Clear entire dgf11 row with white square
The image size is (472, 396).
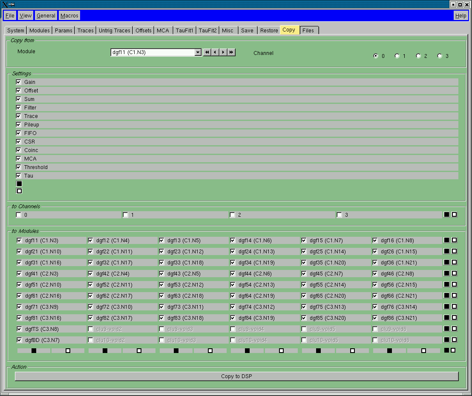point(455,240)
